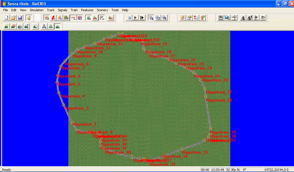The width and height of the screenshot is (294, 172).
Task: Select the Hippotram_9 track label
Action: [85, 56]
